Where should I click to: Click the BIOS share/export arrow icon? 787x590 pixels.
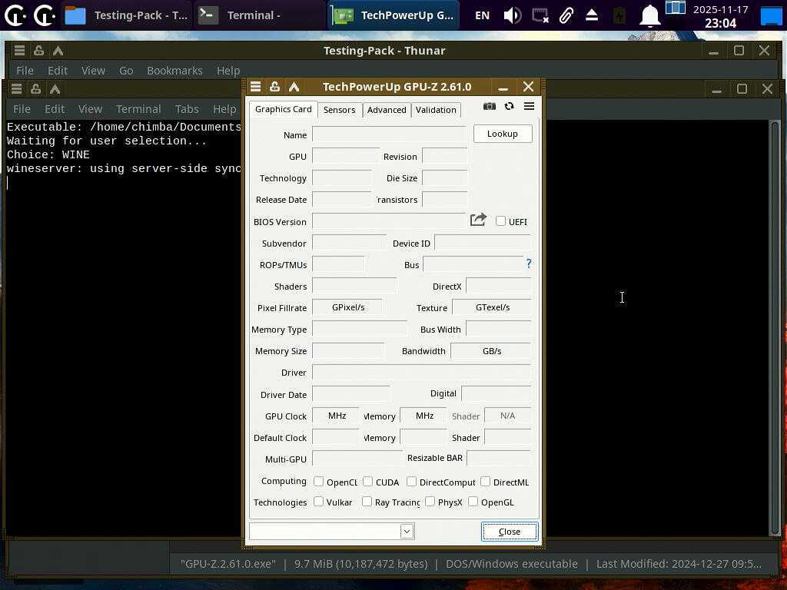[478, 220]
